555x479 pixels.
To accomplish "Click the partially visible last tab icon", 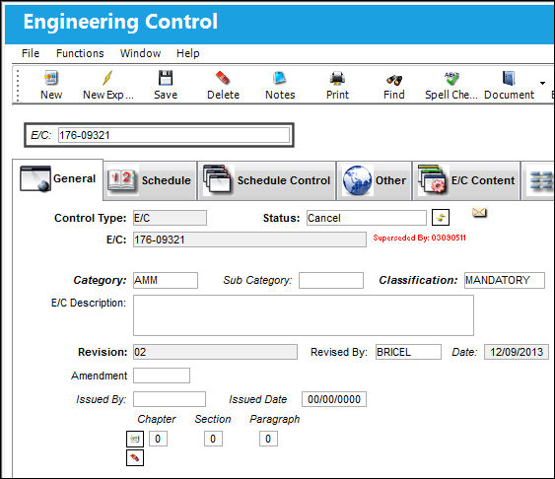I will click(541, 180).
